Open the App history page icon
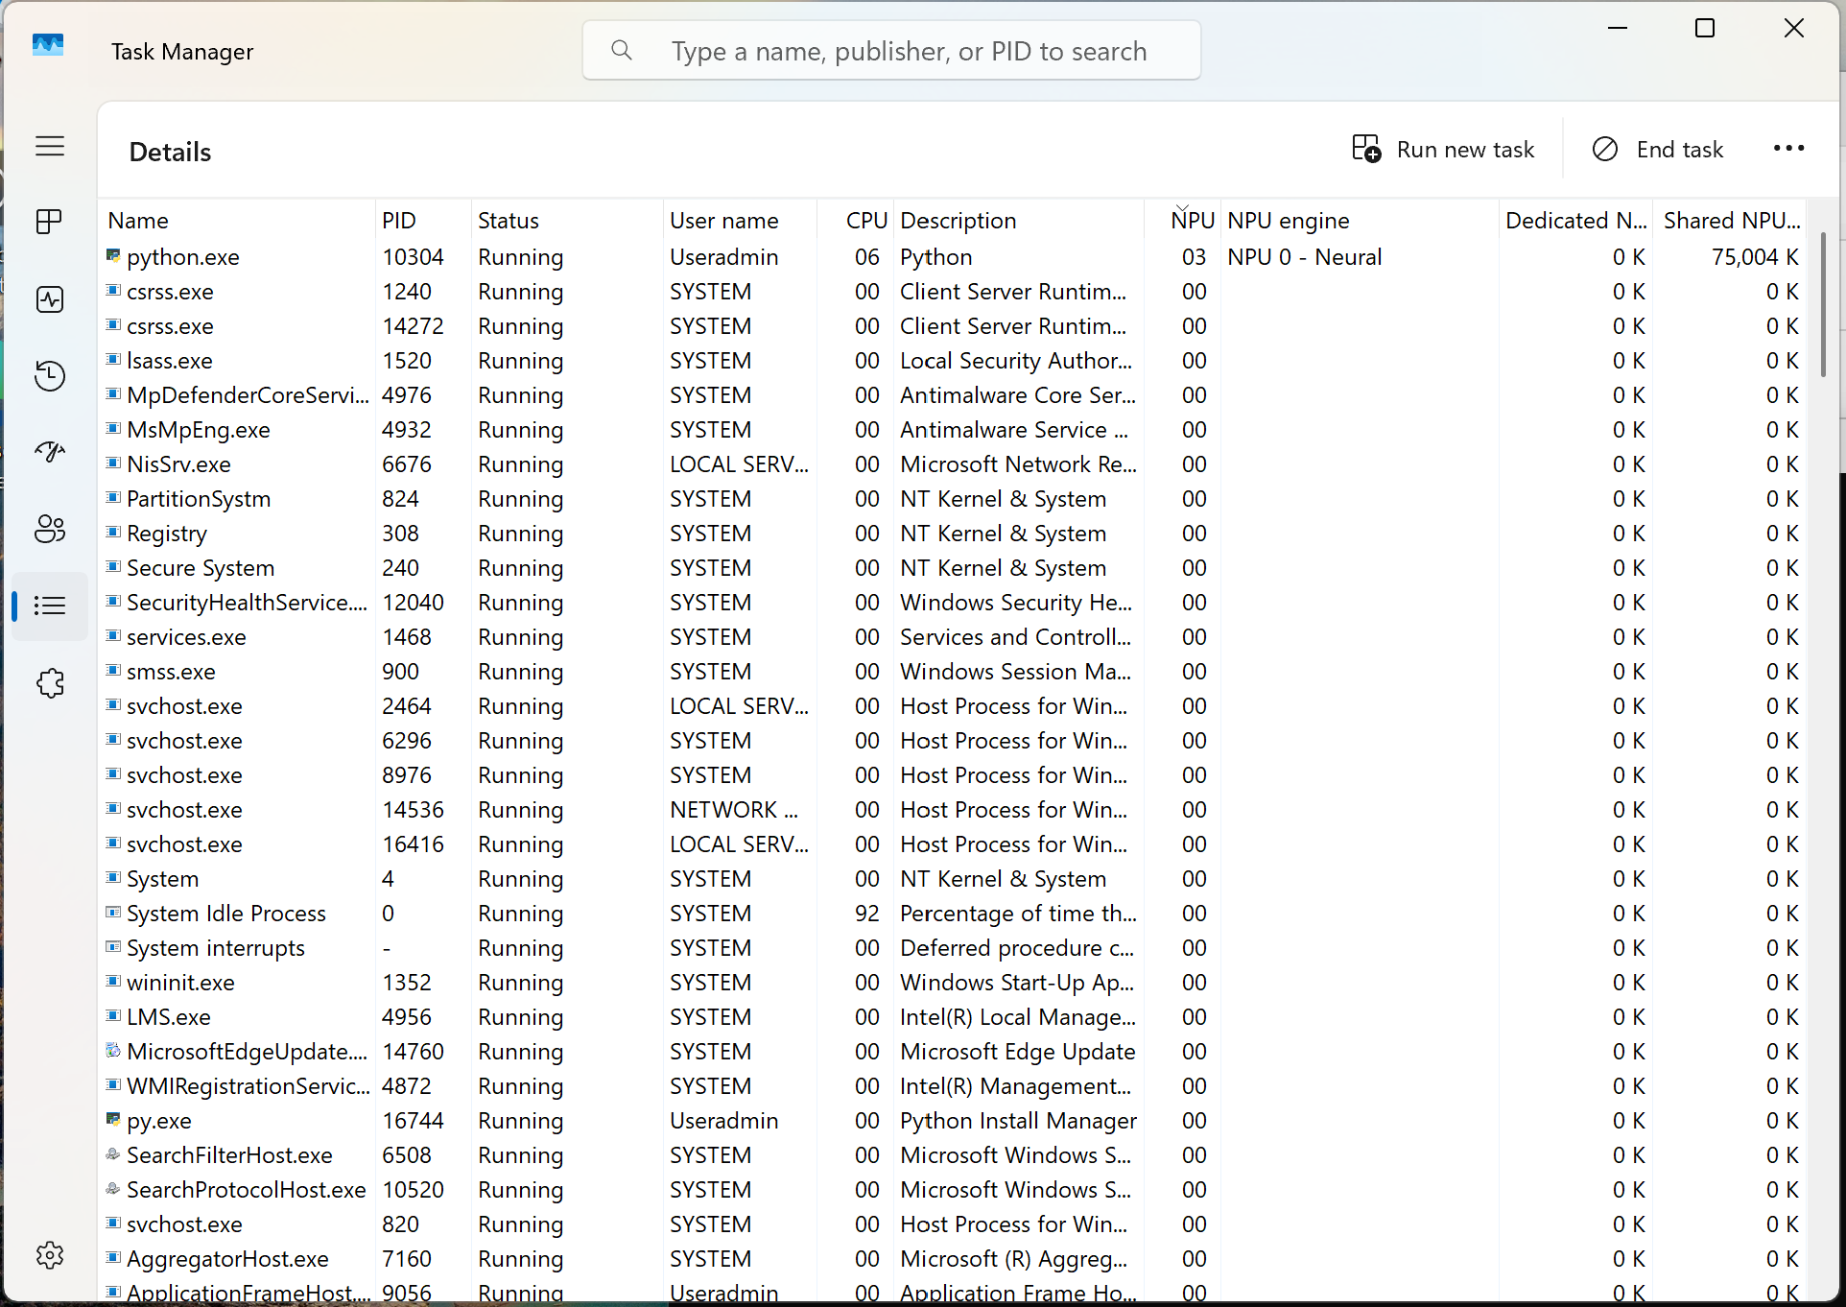Image resolution: width=1846 pixels, height=1307 pixels. (x=50, y=375)
